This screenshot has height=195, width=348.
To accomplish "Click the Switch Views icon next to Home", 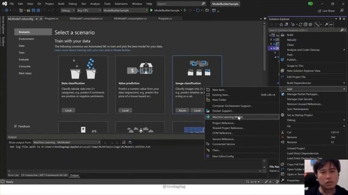I will click(287, 24).
